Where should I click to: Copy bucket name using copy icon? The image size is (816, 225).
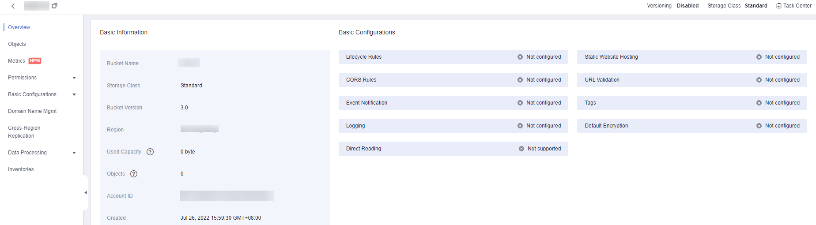coord(55,6)
